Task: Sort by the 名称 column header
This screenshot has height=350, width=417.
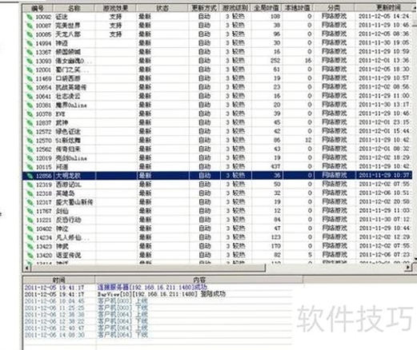Action: coord(74,9)
